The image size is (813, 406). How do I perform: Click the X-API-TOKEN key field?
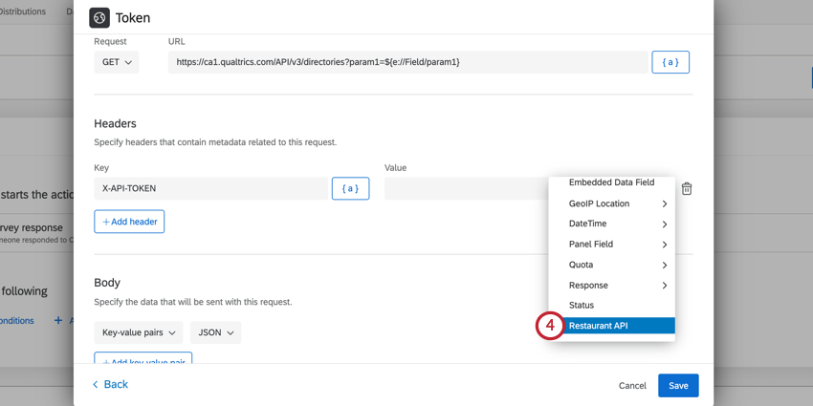pos(210,189)
